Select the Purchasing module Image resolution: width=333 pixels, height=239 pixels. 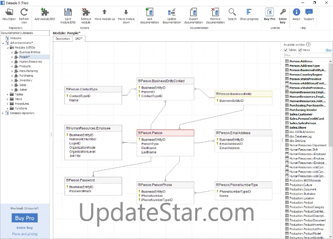26,76
